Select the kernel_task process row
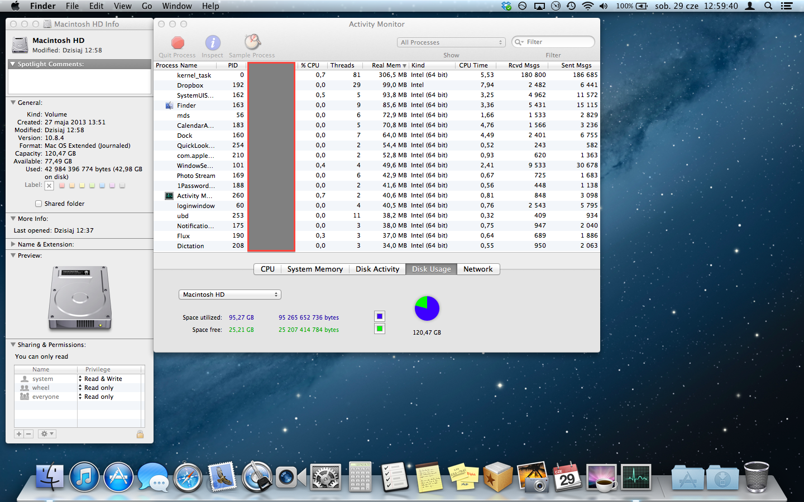This screenshot has width=804, height=502. pos(377,75)
